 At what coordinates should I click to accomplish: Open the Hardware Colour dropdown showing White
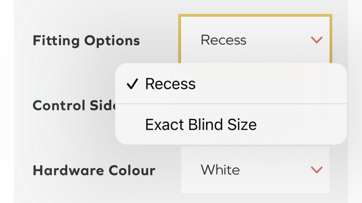255,170
